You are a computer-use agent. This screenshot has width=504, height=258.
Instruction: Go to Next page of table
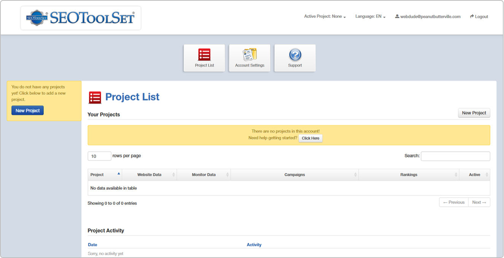(479, 203)
